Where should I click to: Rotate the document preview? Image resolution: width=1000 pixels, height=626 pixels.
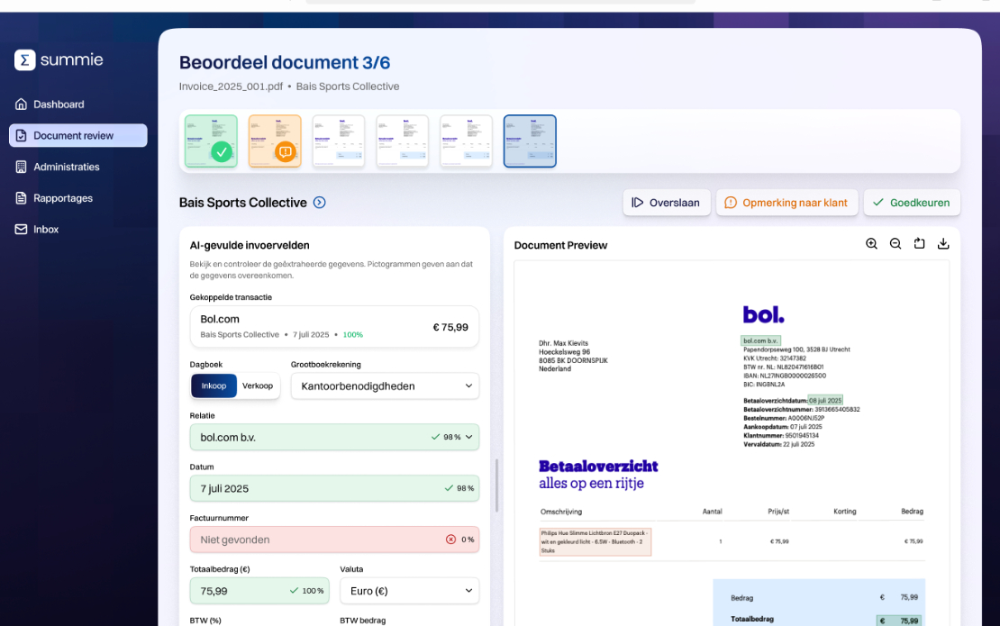click(919, 244)
